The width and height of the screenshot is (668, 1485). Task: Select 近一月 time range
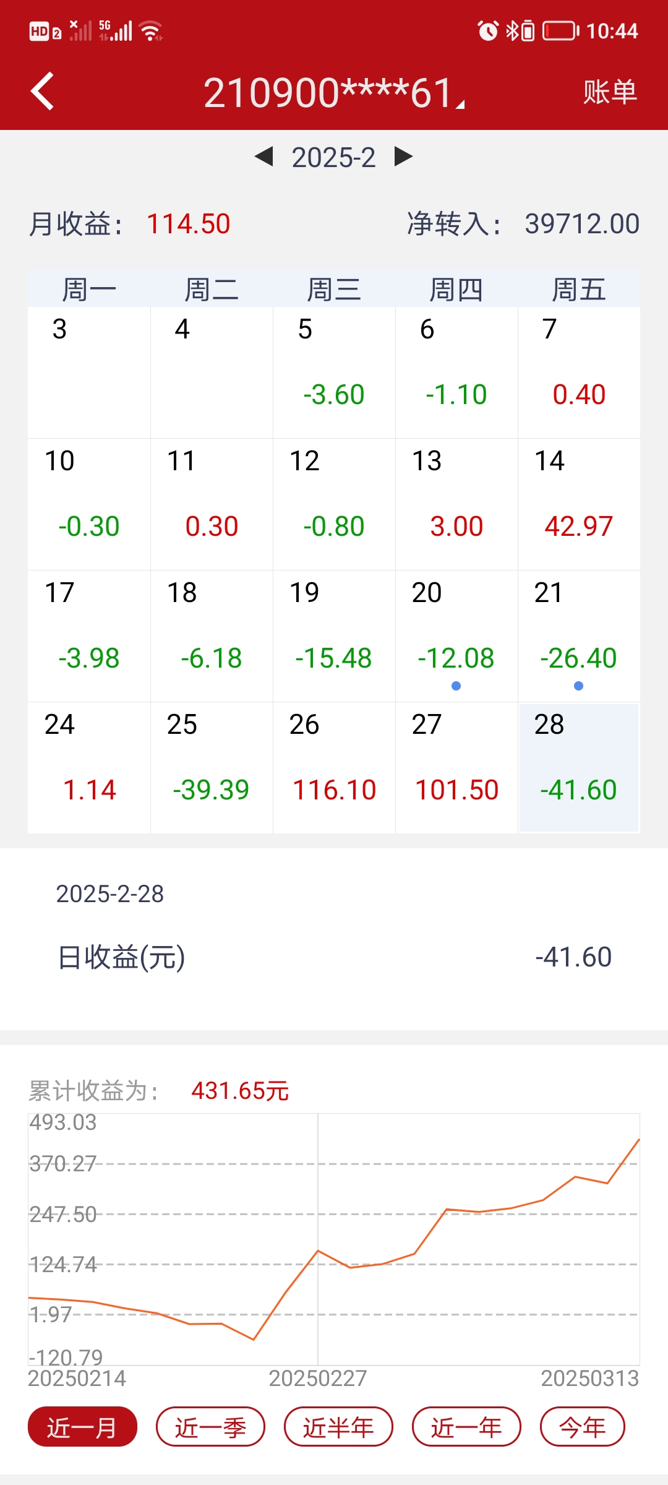coord(82,1427)
